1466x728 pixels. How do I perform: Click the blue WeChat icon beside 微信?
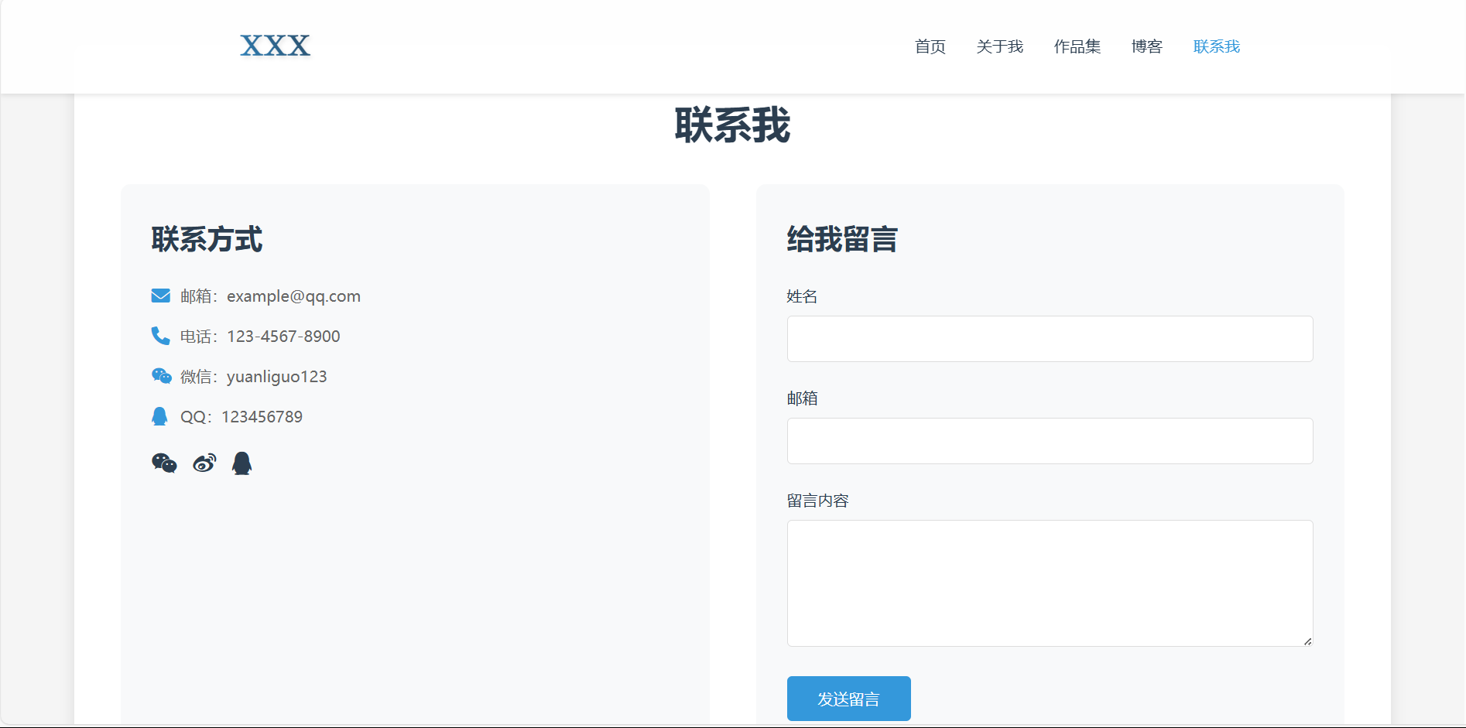[161, 376]
